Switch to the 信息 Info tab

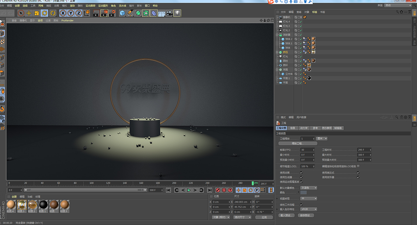point(293,128)
